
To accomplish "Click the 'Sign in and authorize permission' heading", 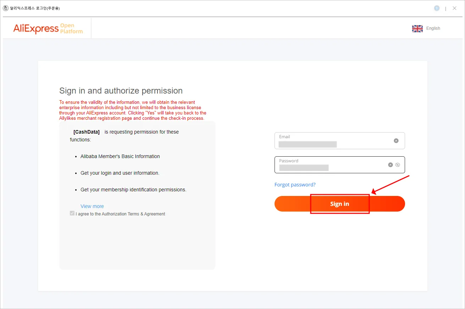I will [x=121, y=91].
